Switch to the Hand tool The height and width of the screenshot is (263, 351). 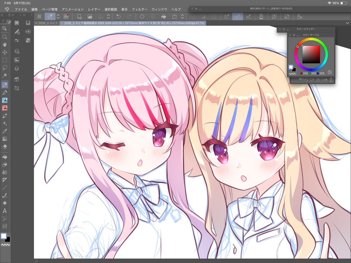pos(5,45)
